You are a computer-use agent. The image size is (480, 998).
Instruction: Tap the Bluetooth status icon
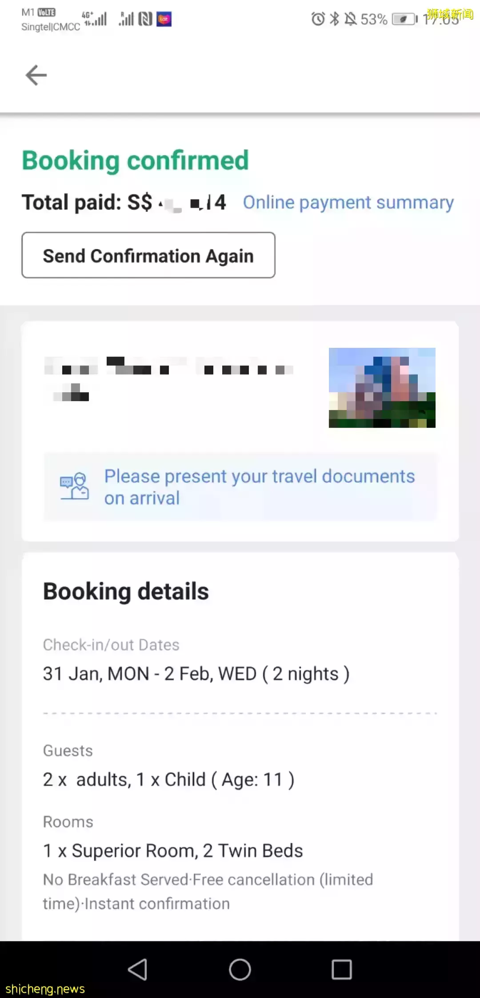click(335, 19)
